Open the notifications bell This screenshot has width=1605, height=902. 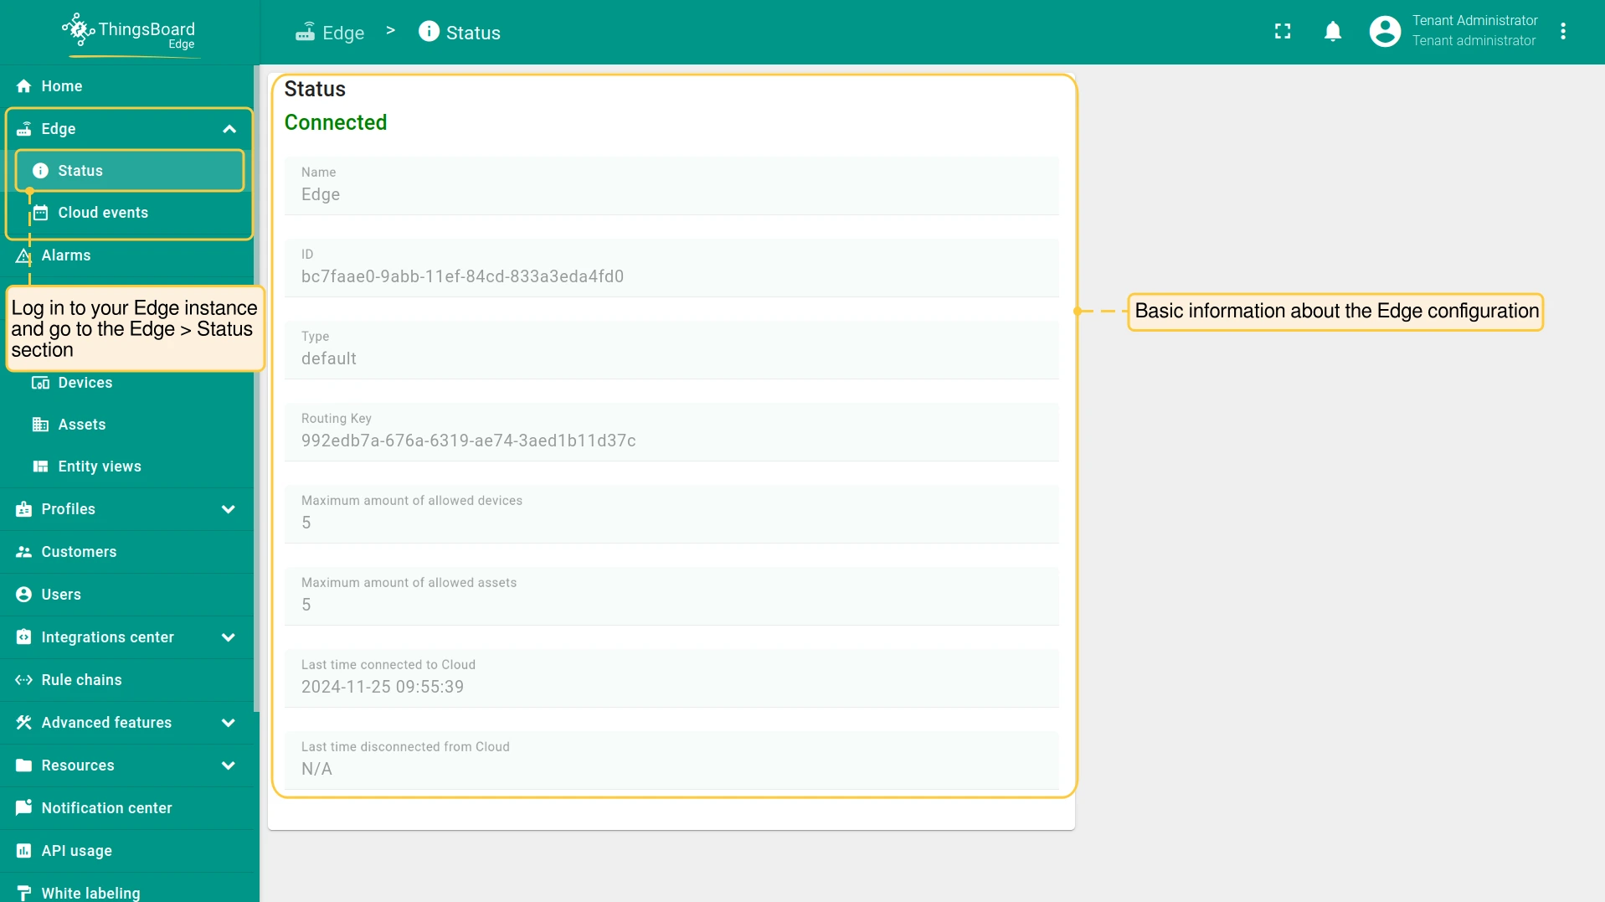[x=1332, y=32]
